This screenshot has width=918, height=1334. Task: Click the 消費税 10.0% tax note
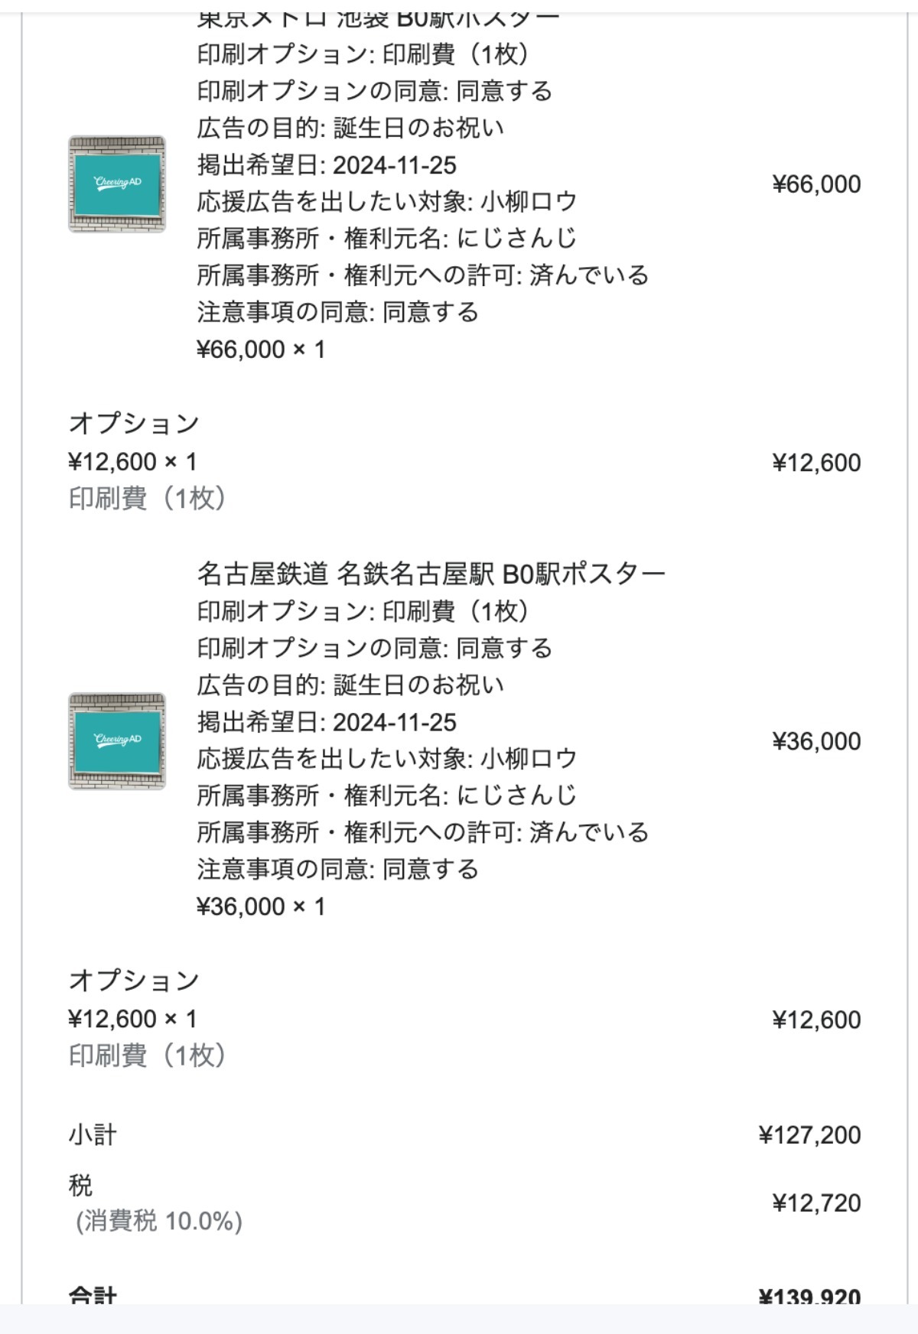coord(159,1221)
